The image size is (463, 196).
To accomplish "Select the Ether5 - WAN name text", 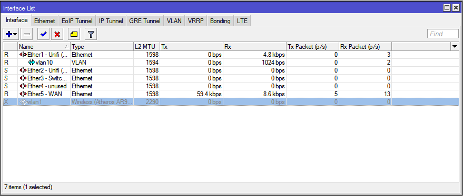I will [x=45, y=94].
